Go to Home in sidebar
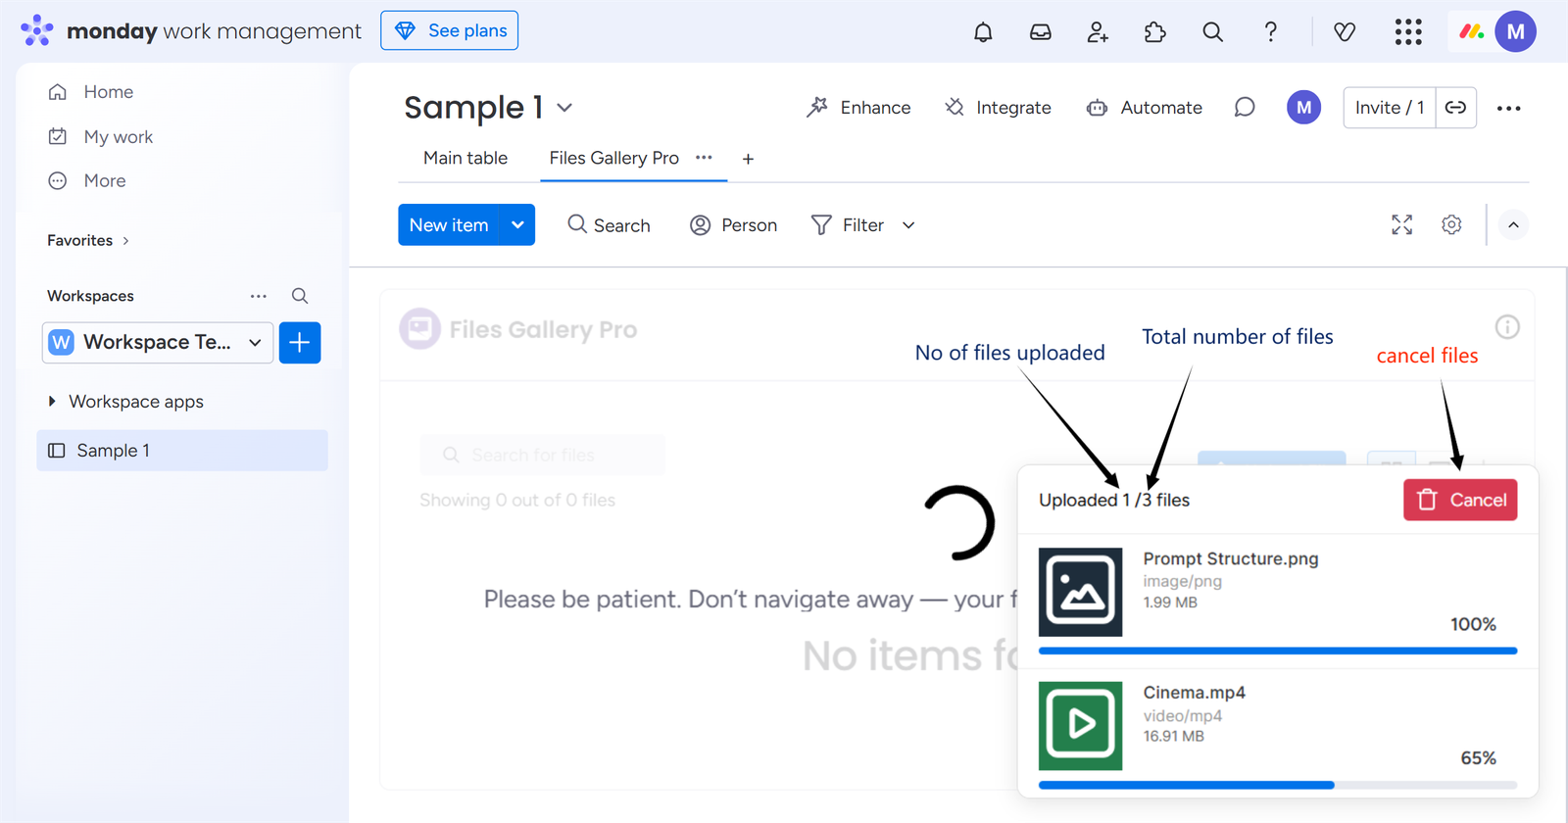 tap(109, 92)
